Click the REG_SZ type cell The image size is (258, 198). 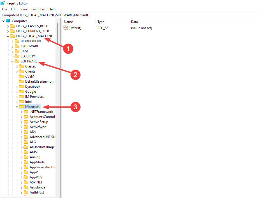(x=103, y=28)
